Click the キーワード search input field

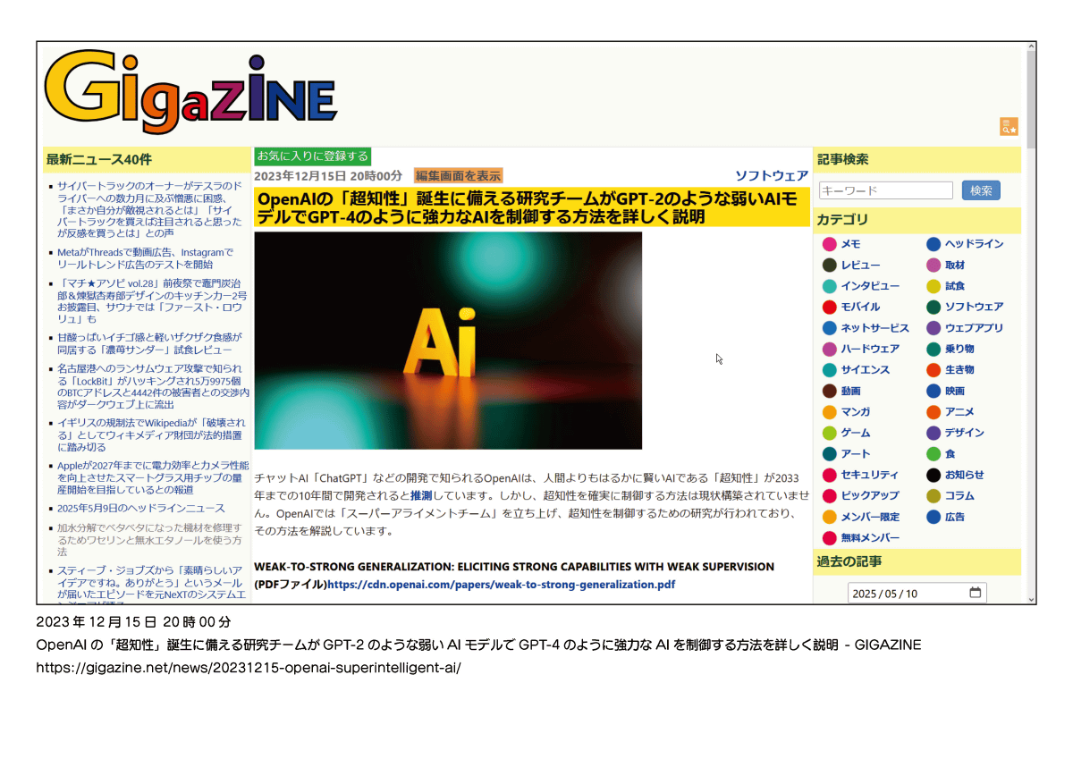click(x=885, y=190)
